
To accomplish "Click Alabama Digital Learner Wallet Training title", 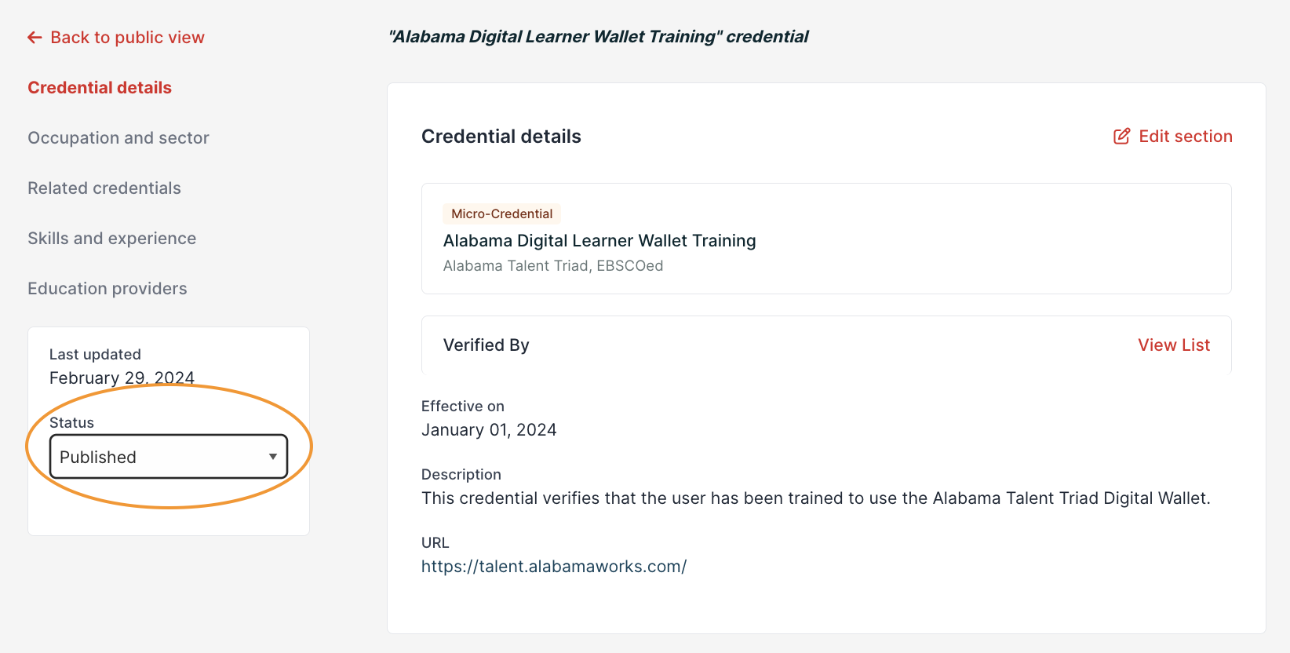I will tap(599, 241).
